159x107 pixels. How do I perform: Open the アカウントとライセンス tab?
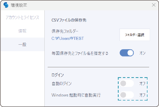pyautogui.click(x=22, y=18)
